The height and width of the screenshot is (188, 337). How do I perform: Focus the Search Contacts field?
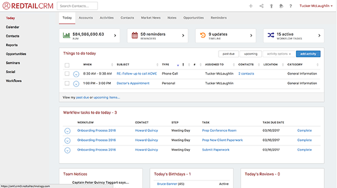[77, 6]
